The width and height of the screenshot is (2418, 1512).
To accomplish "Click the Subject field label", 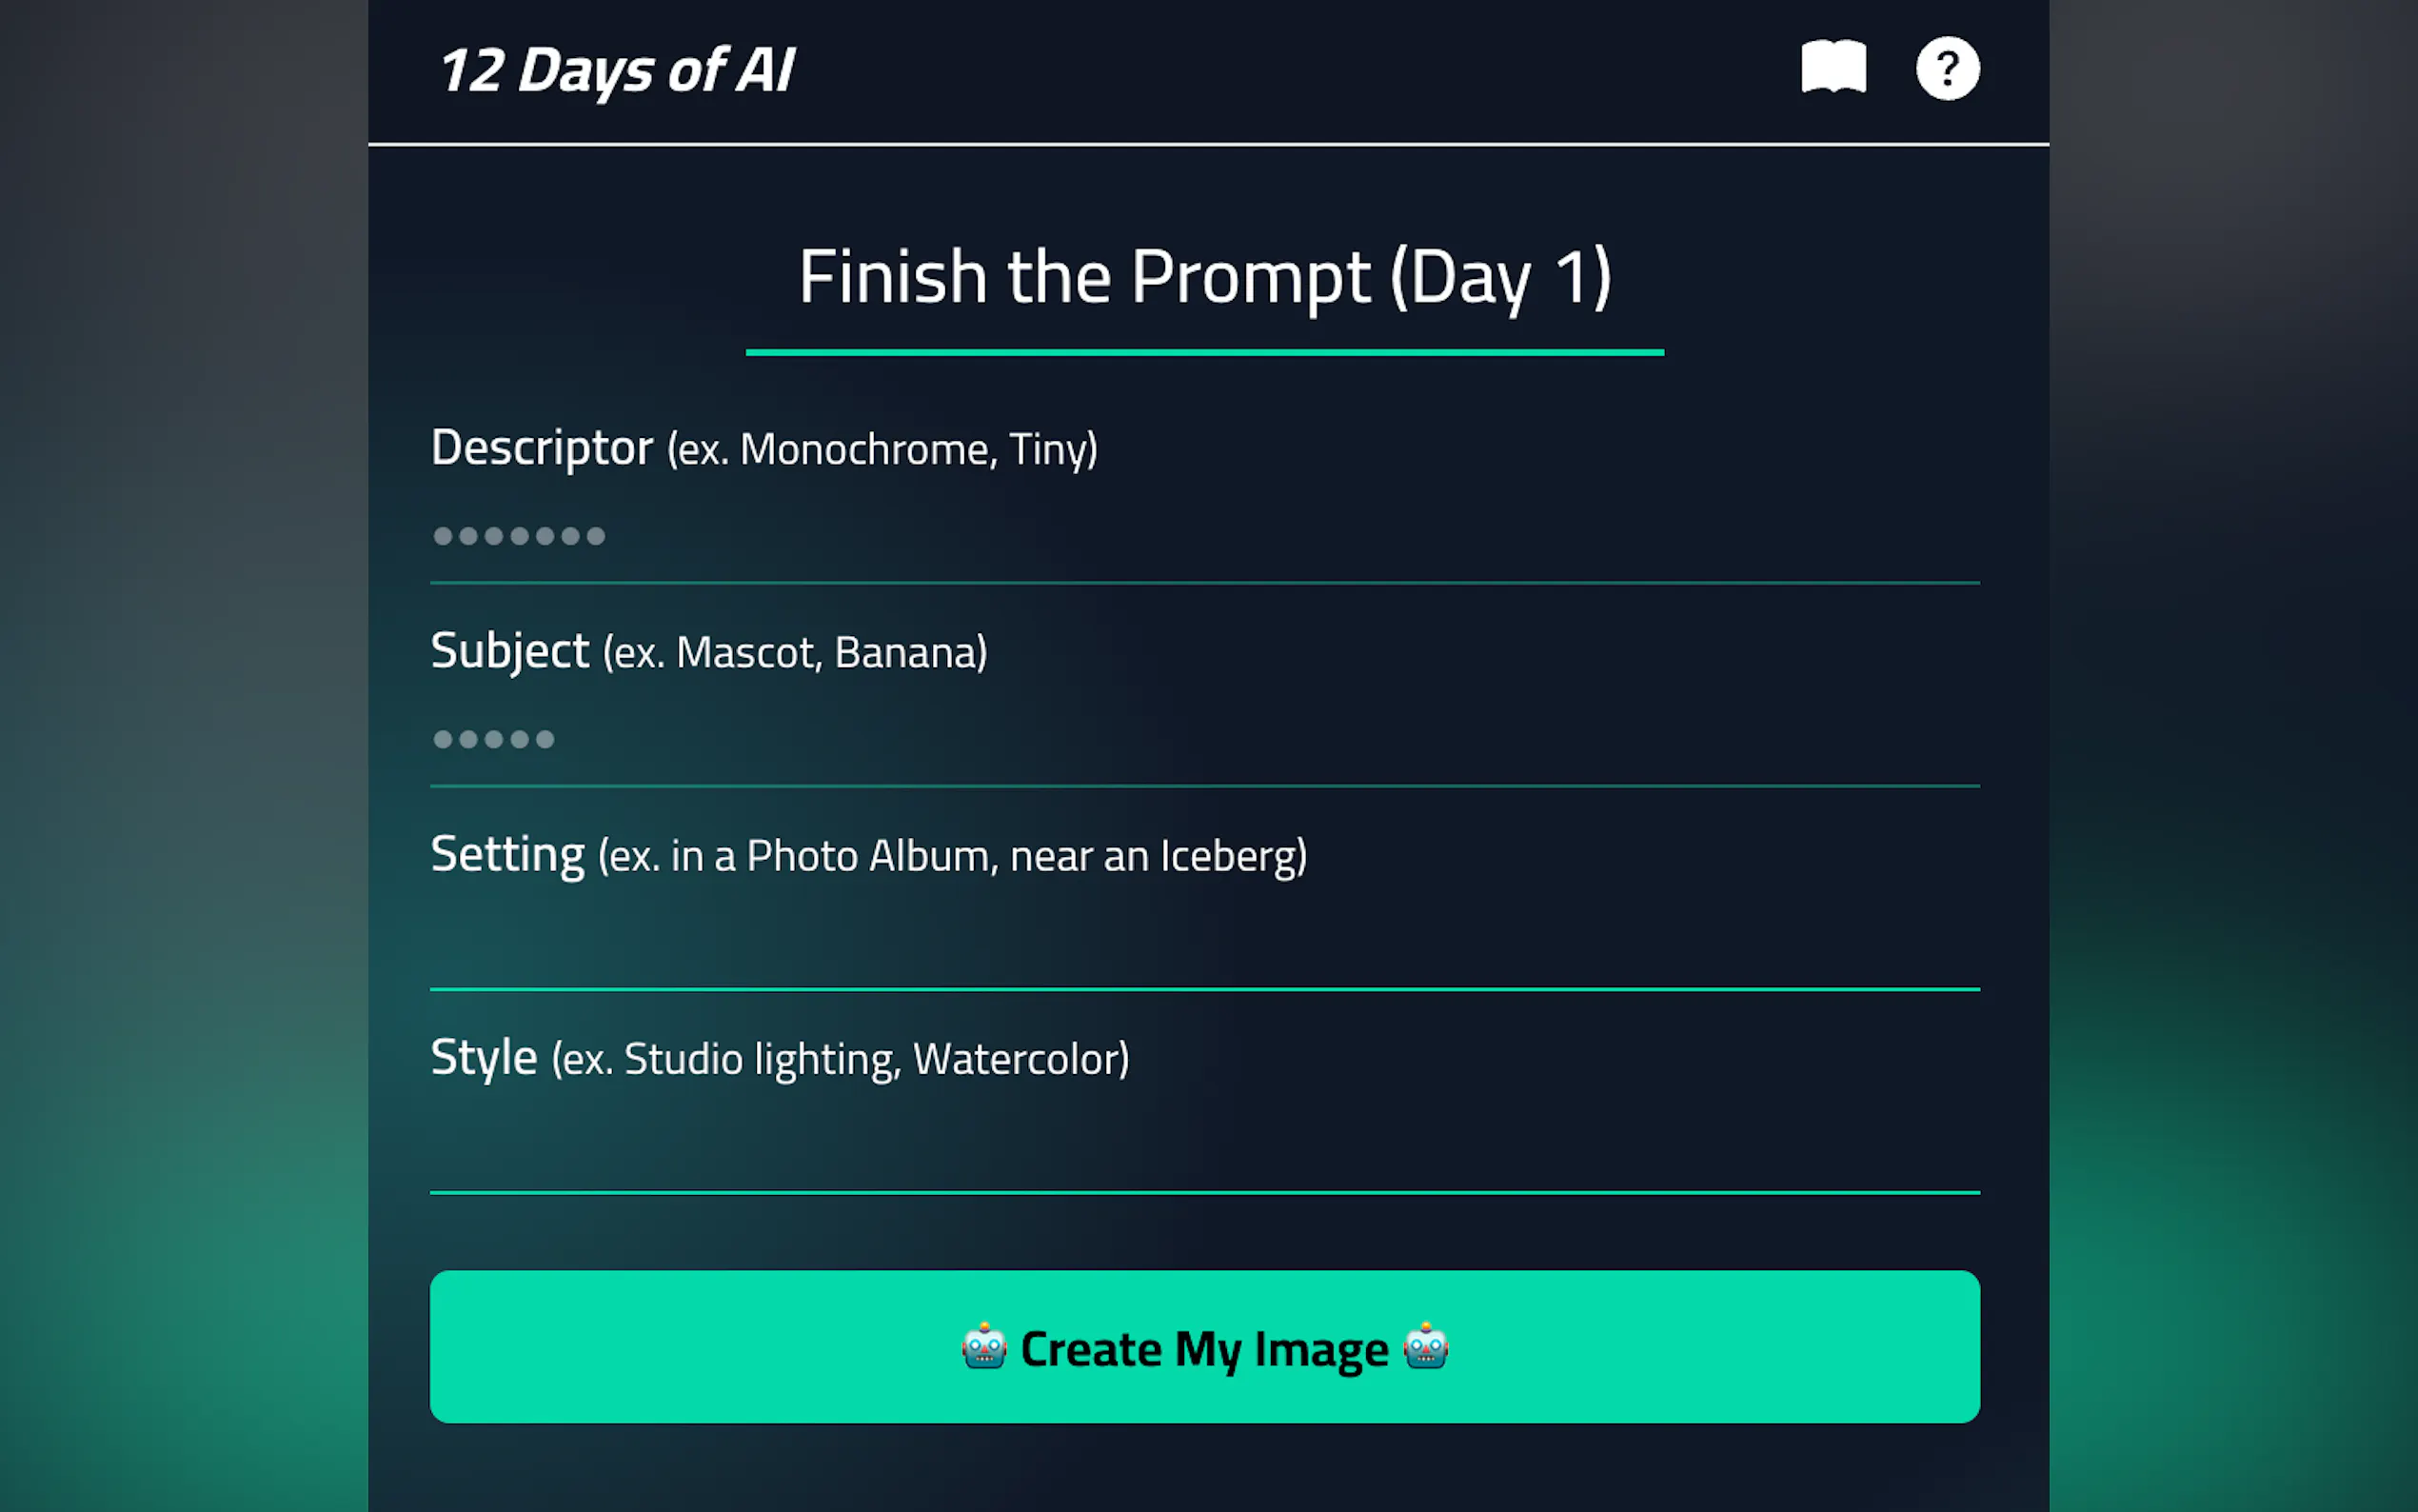I will (x=510, y=651).
